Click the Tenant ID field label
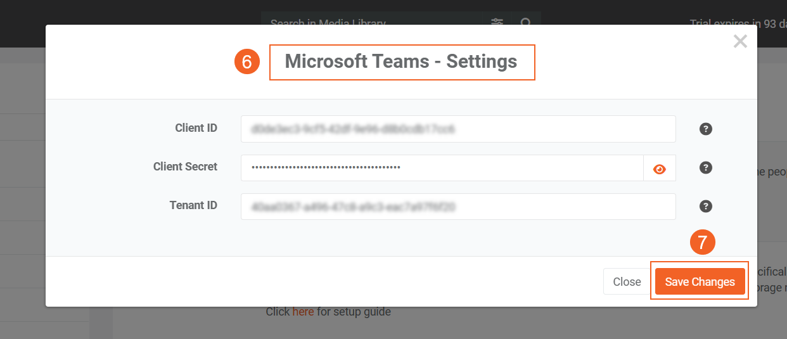The image size is (787, 339). pyautogui.click(x=193, y=205)
